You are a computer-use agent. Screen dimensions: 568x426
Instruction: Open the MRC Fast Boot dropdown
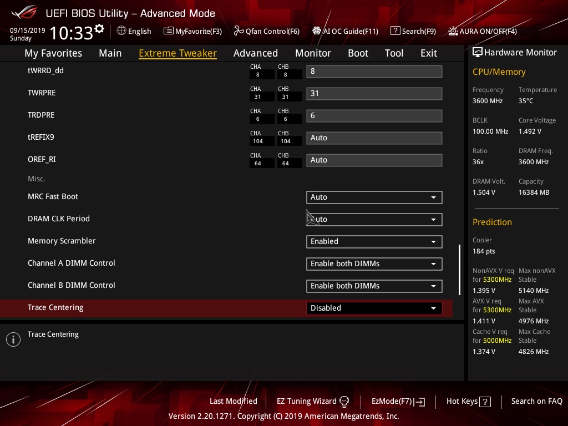[374, 197]
